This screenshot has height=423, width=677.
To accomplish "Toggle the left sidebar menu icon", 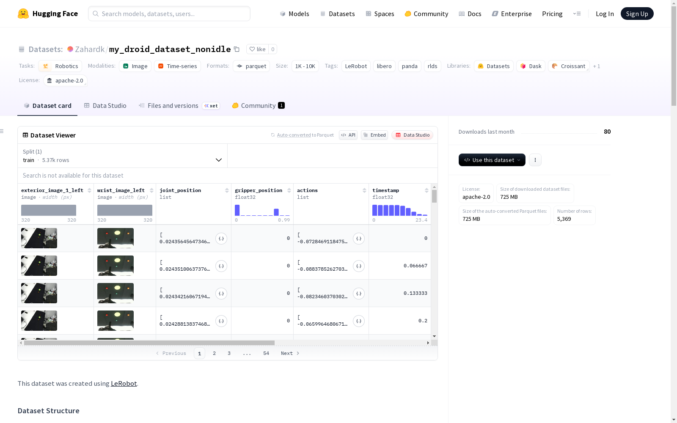I will 2,131.
